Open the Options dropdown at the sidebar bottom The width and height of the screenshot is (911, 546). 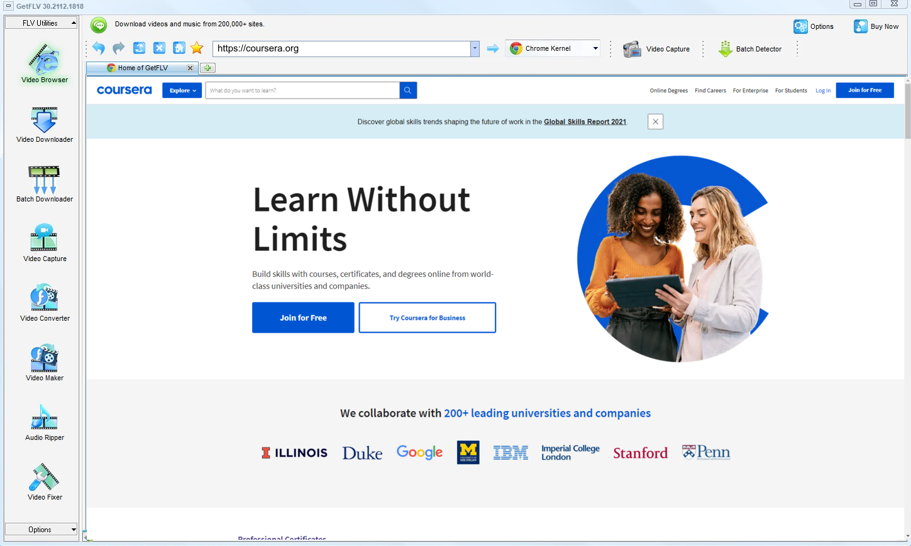[x=41, y=530]
